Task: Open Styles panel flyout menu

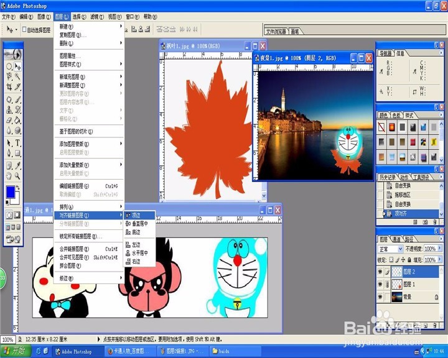Action: (441, 115)
